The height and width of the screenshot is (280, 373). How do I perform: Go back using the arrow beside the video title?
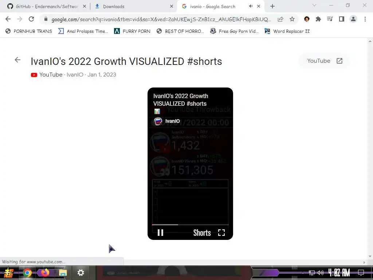click(17, 60)
